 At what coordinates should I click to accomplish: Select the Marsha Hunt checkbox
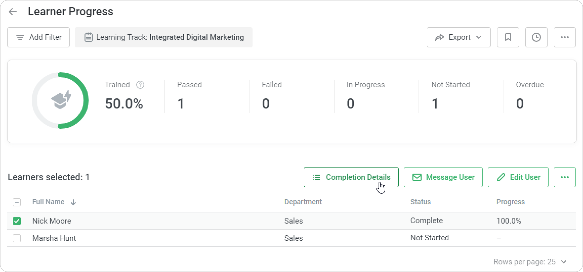tap(17, 238)
